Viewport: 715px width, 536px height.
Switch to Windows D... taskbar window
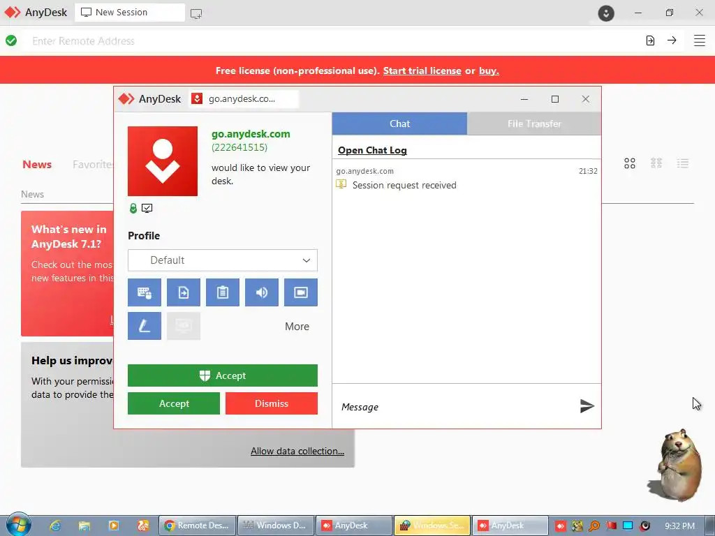pyautogui.click(x=276, y=526)
